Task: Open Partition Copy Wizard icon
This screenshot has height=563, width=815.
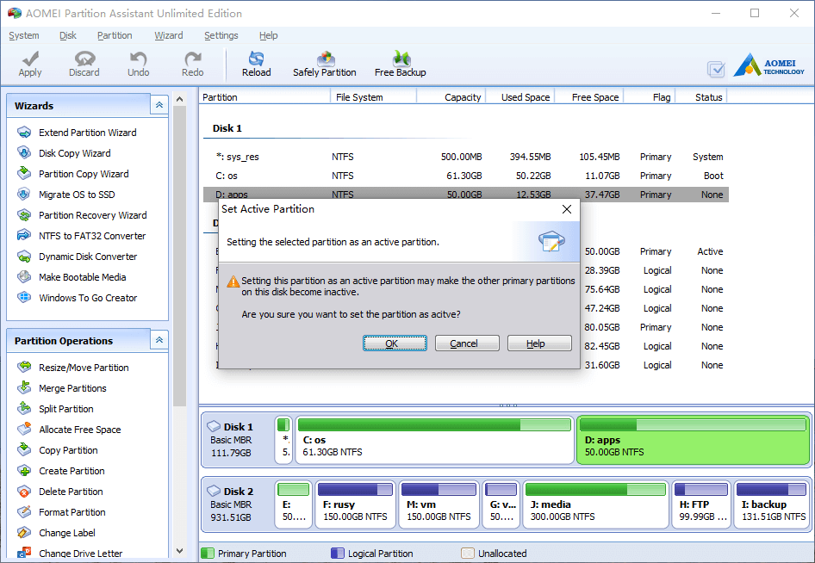Action: [x=24, y=174]
